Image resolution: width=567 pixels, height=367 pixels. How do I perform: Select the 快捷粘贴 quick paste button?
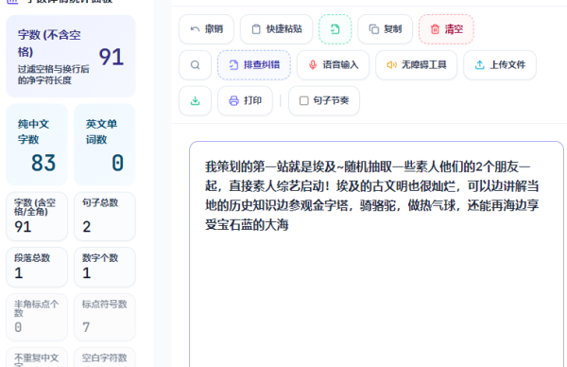coord(276,29)
